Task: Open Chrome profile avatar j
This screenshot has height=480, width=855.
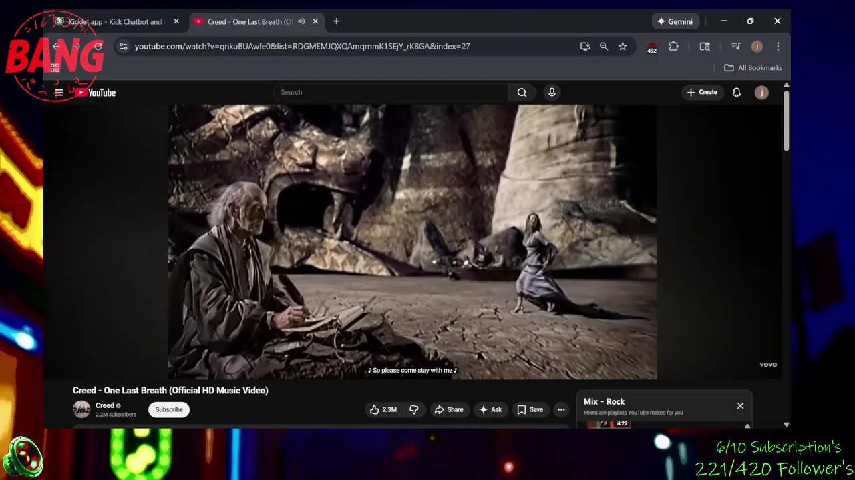Action: 757,46
